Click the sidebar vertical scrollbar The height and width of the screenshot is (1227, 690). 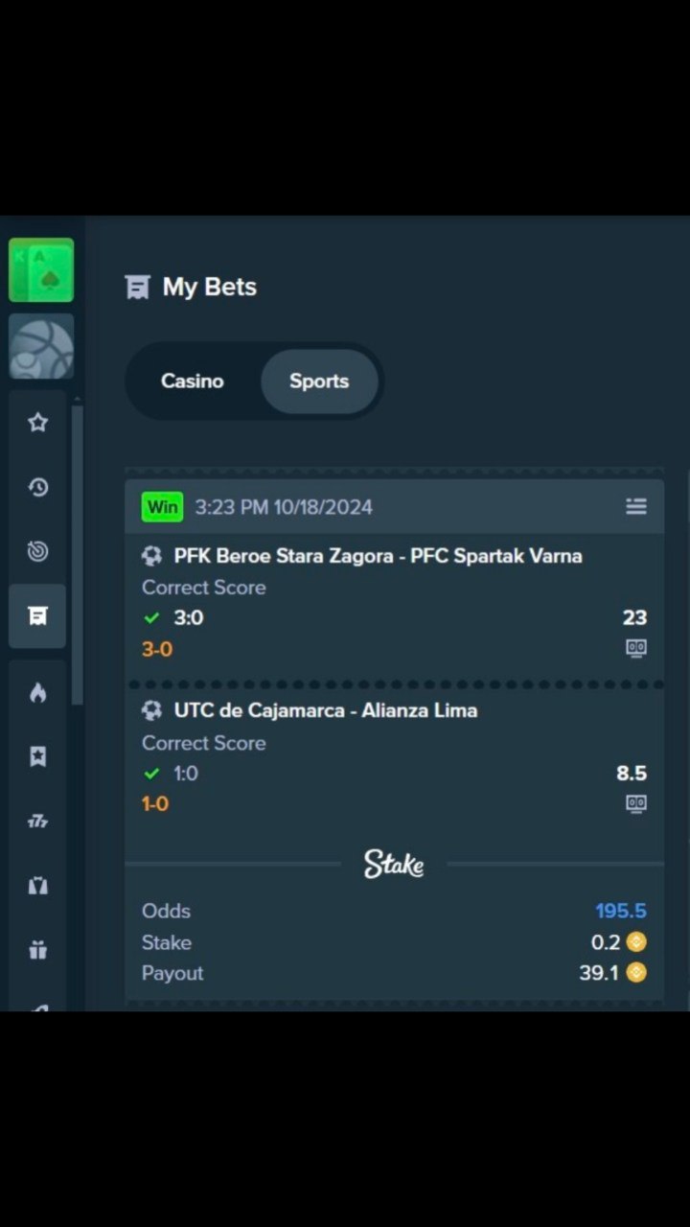click(x=78, y=554)
